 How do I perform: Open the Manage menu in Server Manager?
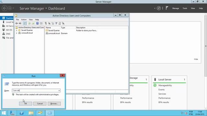pos(176,8)
